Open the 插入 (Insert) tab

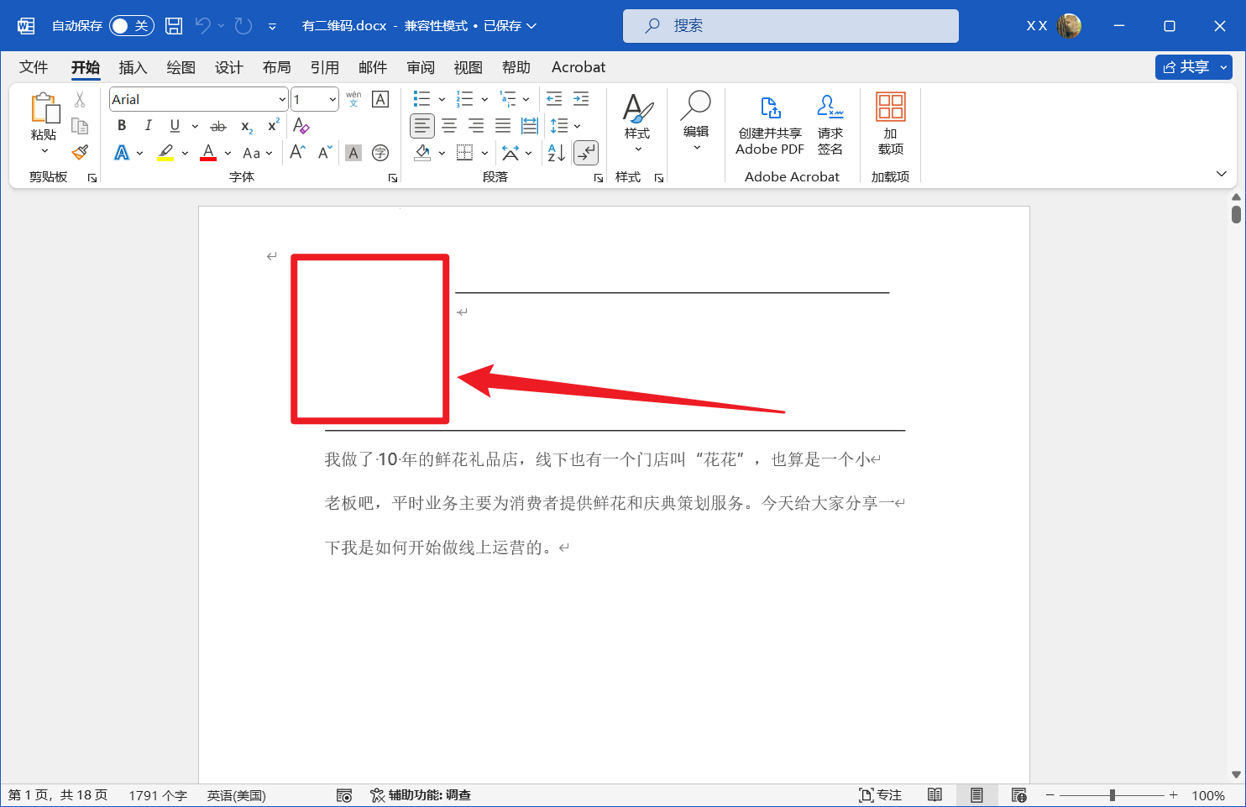133,67
